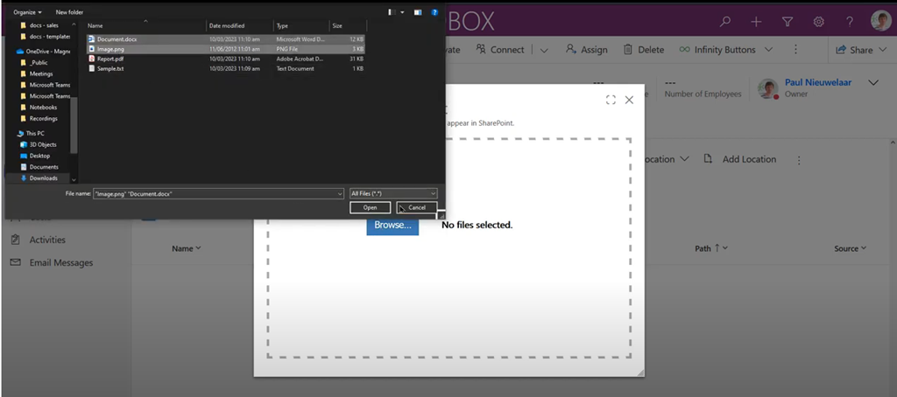
Task: Open the settings gear icon
Action: coord(819,22)
